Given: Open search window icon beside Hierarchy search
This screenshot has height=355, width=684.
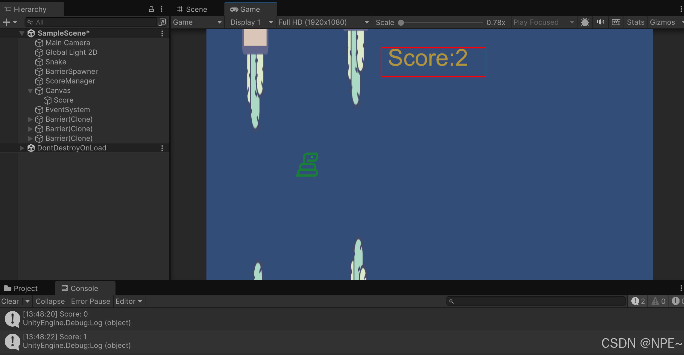Looking at the screenshot, I should click(x=162, y=22).
